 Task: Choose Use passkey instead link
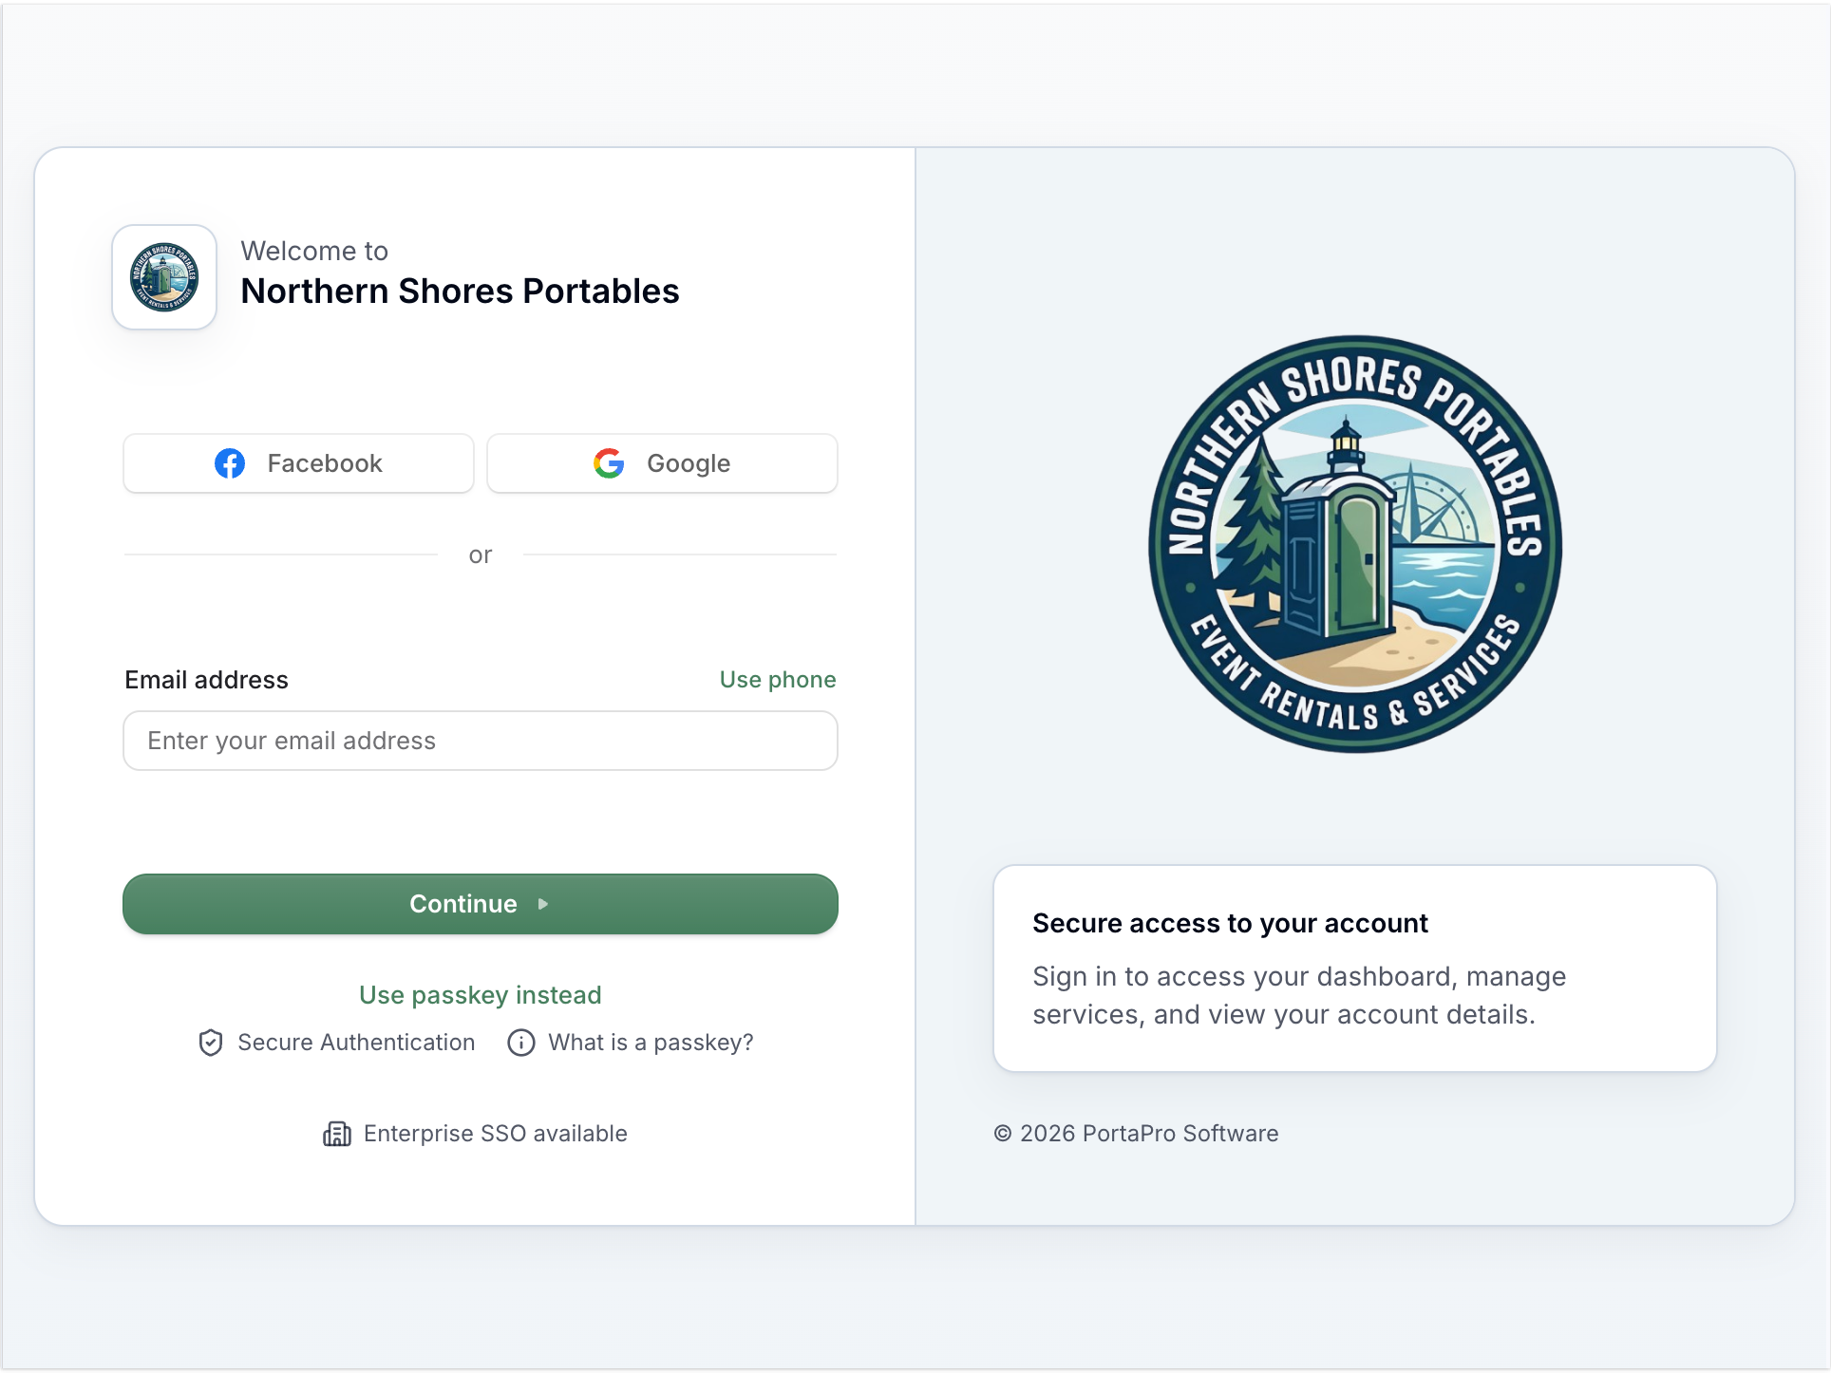(480, 995)
